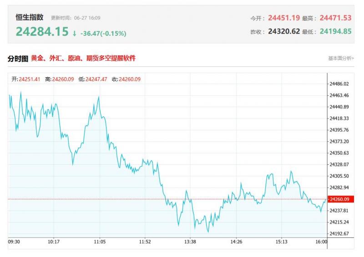Open the 基本面分析 link
The height and width of the screenshot is (257, 364).
pyautogui.click(x=341, y=58)
